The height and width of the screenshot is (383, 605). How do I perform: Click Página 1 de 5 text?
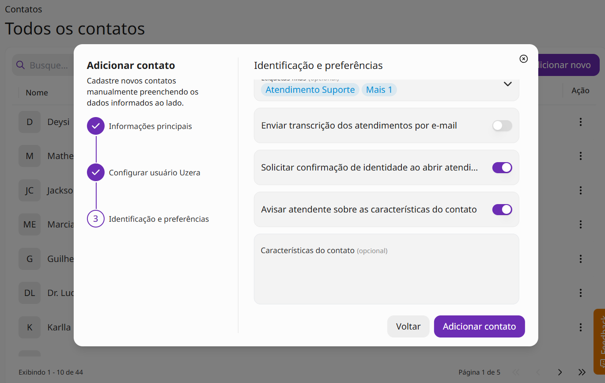coord(480,372)
